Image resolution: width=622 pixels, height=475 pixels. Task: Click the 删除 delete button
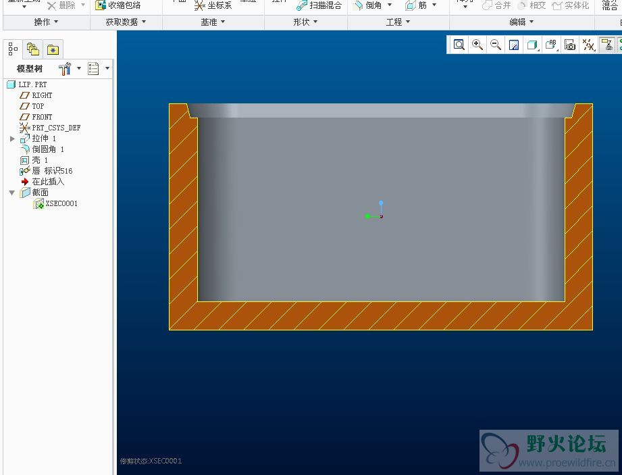(x=61, y=5)
